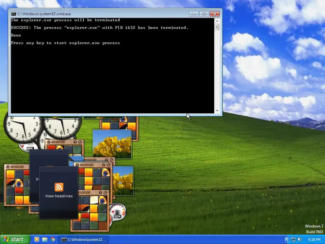The height and width of the screenshot is (244, 325).
Task: Click the CPU meter gadget showing 08%
Action: point(29,147)
